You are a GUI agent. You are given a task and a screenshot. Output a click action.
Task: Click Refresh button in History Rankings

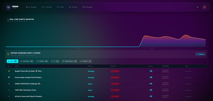tap(200, 54)
